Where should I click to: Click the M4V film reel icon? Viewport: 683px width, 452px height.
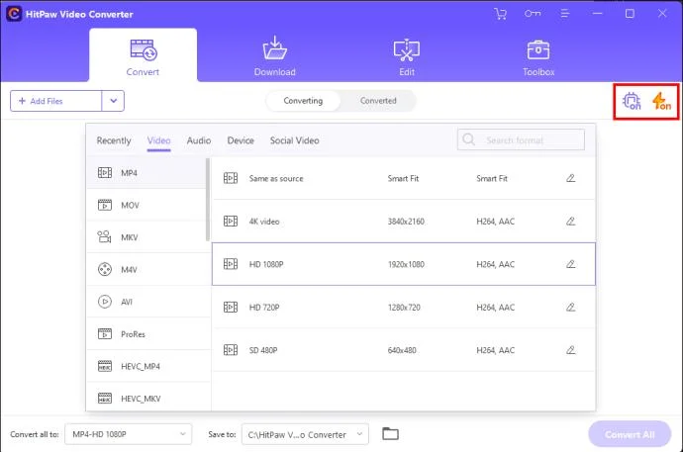[x=105, y=269]
